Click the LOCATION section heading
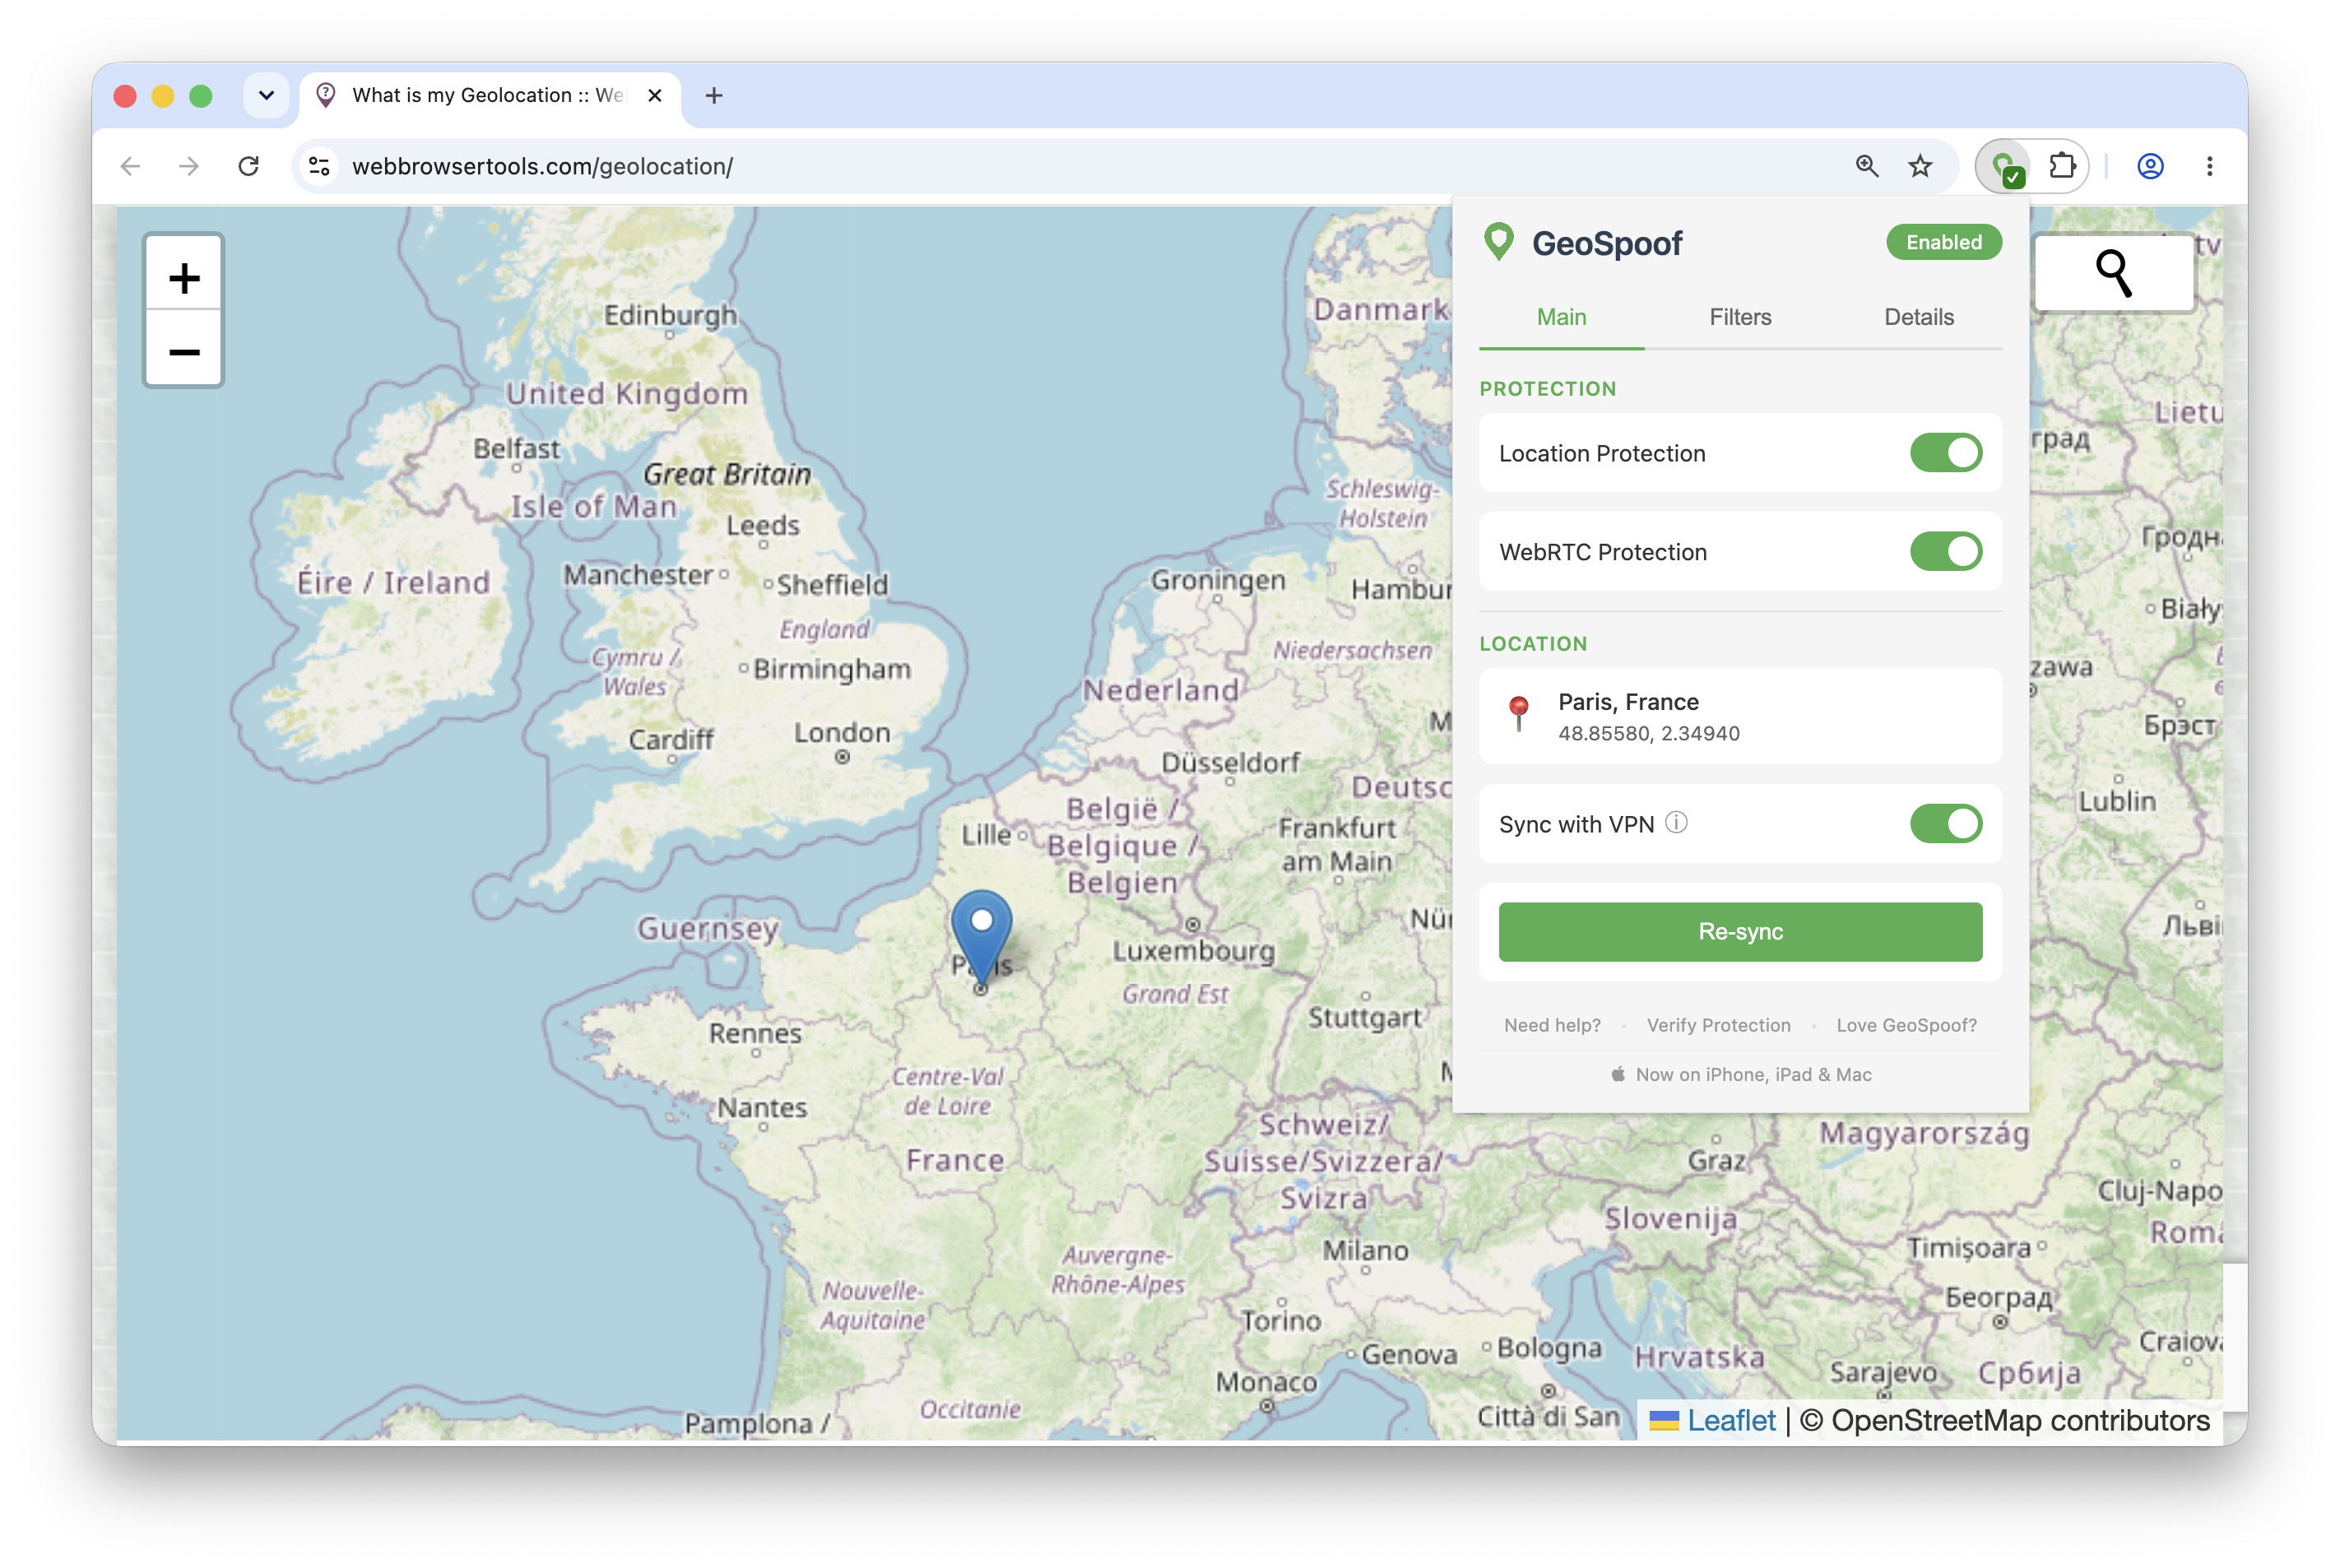 point(1533,644)
